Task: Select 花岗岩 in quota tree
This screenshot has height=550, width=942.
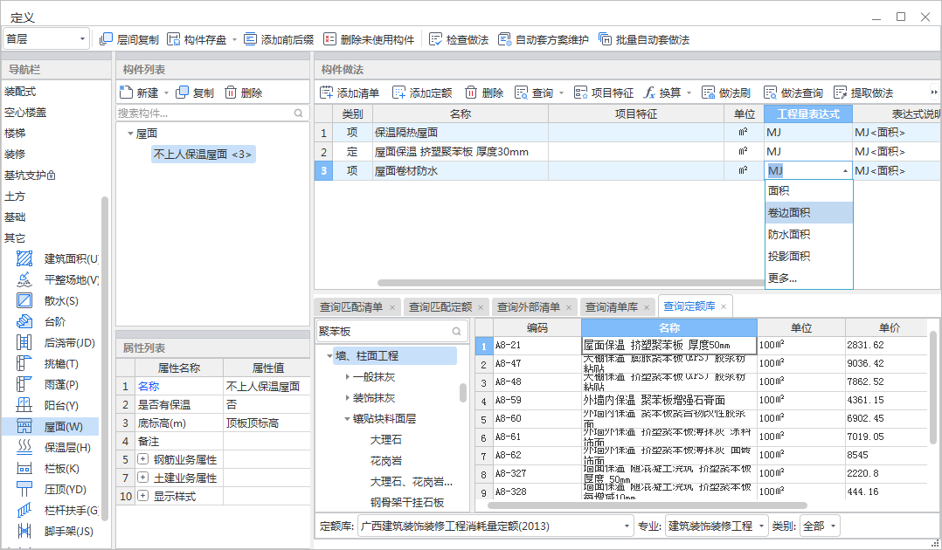Action: point(385,461)
